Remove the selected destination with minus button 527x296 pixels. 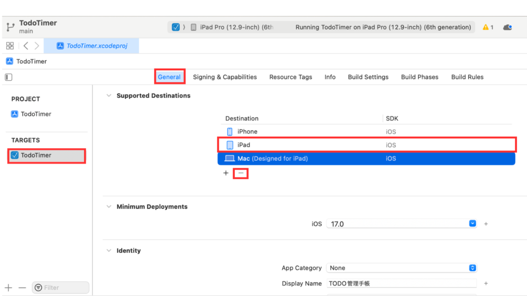(x=241, y=173)
